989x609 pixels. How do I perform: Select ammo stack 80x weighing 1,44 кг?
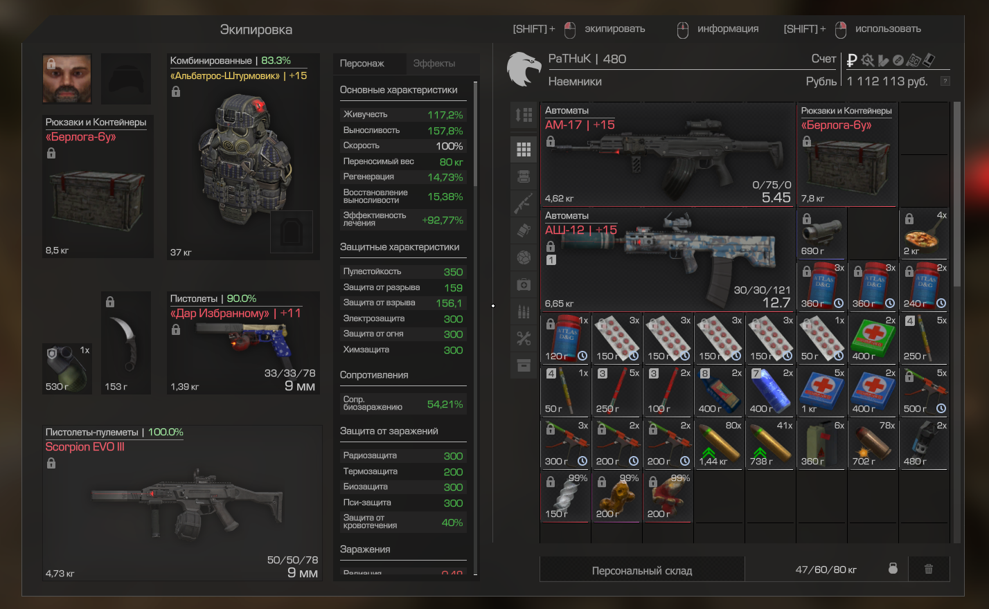click(x=719, y=444)
